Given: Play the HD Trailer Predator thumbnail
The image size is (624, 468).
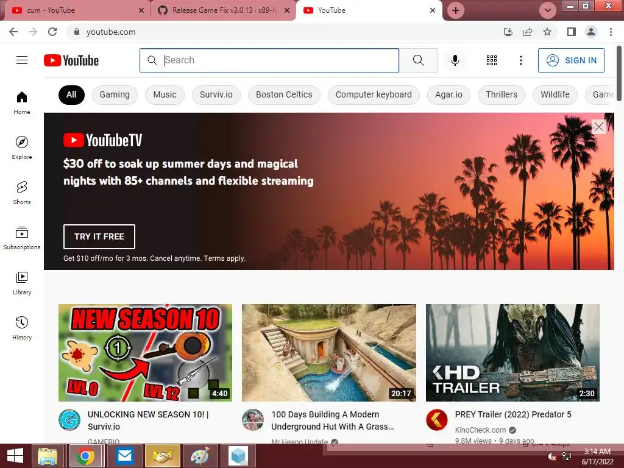Looking at the screenshot, I should [x=512, y=353].
